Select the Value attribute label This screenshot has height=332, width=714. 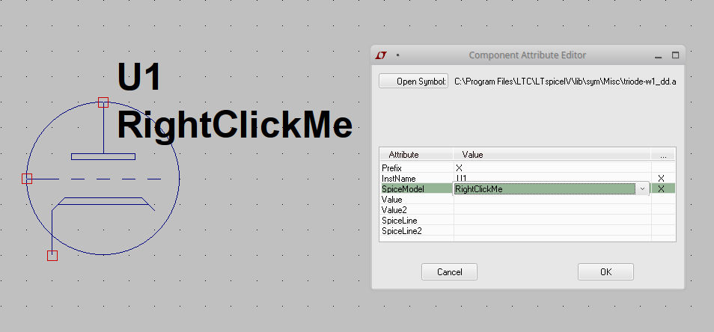pos(391,199)
